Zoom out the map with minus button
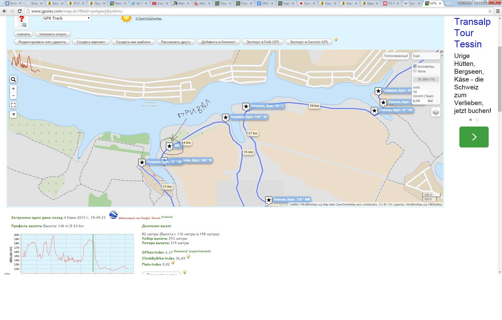Viewport: 502px width, 320px height. pyautogui.click(x=13, y=96)
